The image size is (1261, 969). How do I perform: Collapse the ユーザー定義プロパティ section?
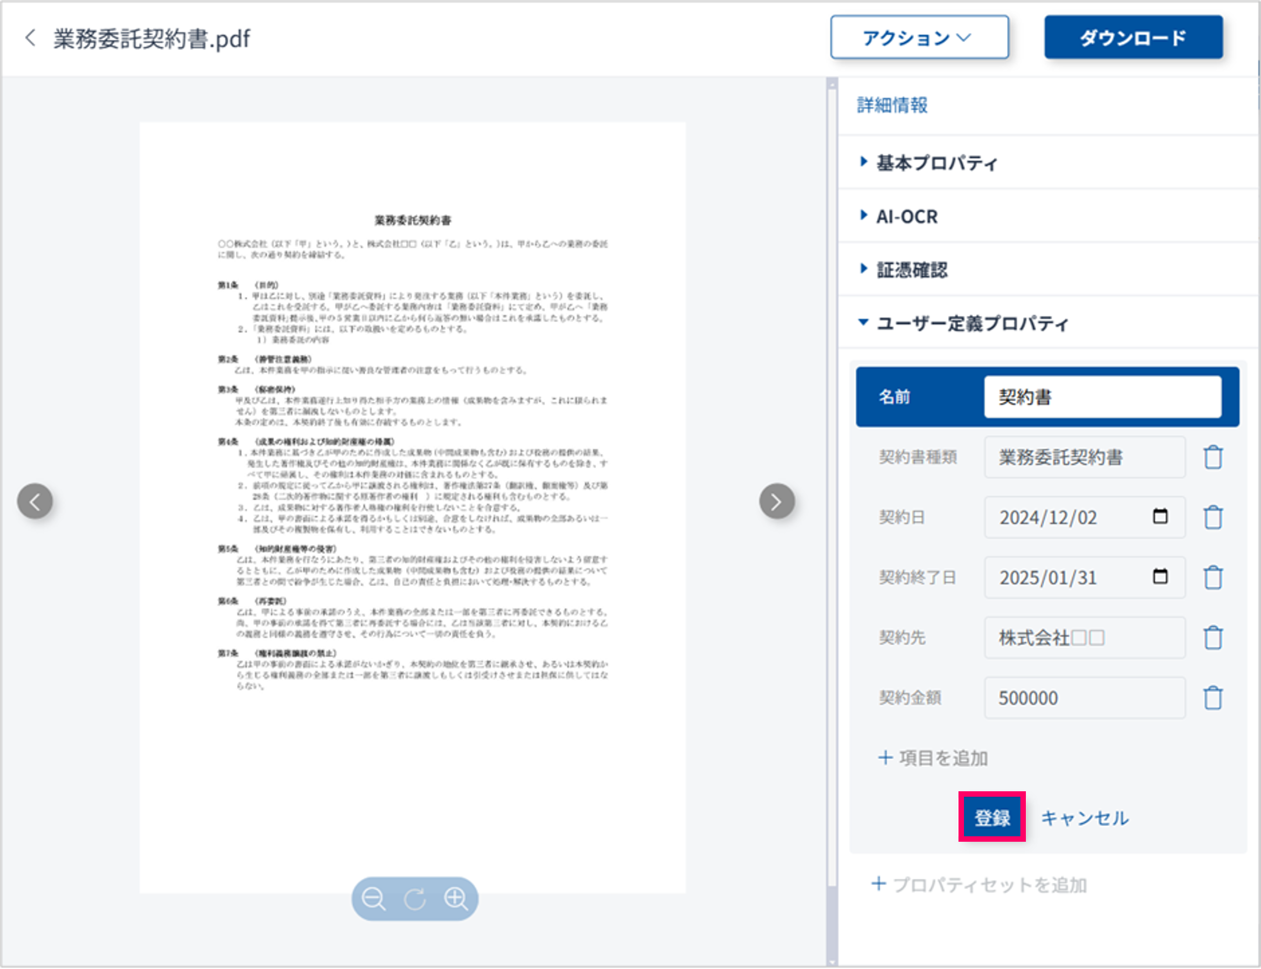pyautogui.click(x=972, y=323)
